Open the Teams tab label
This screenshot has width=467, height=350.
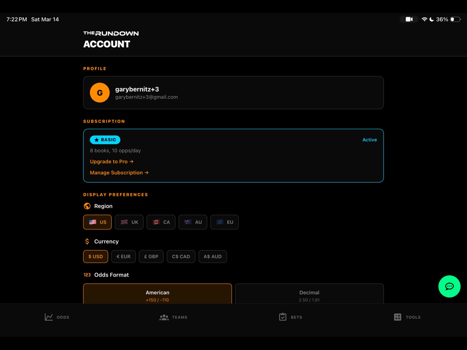pyautogui.click(x=180, y=317)
